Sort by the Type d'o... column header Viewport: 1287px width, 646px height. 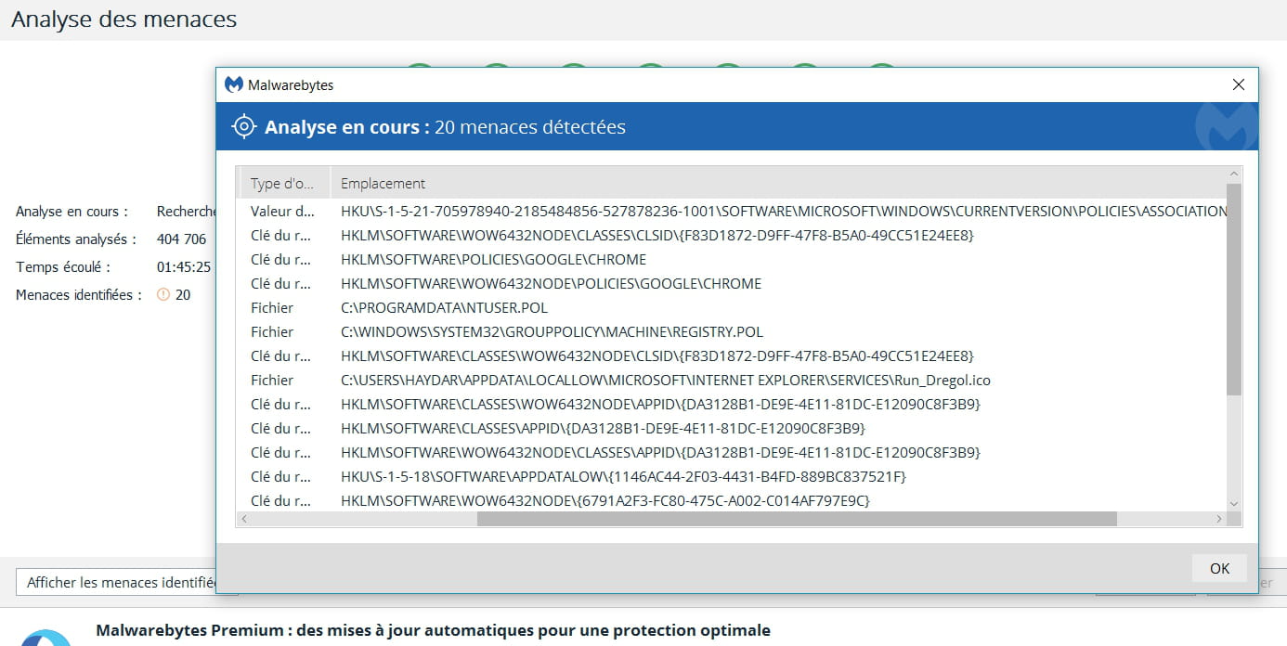[x=284, y=183]
